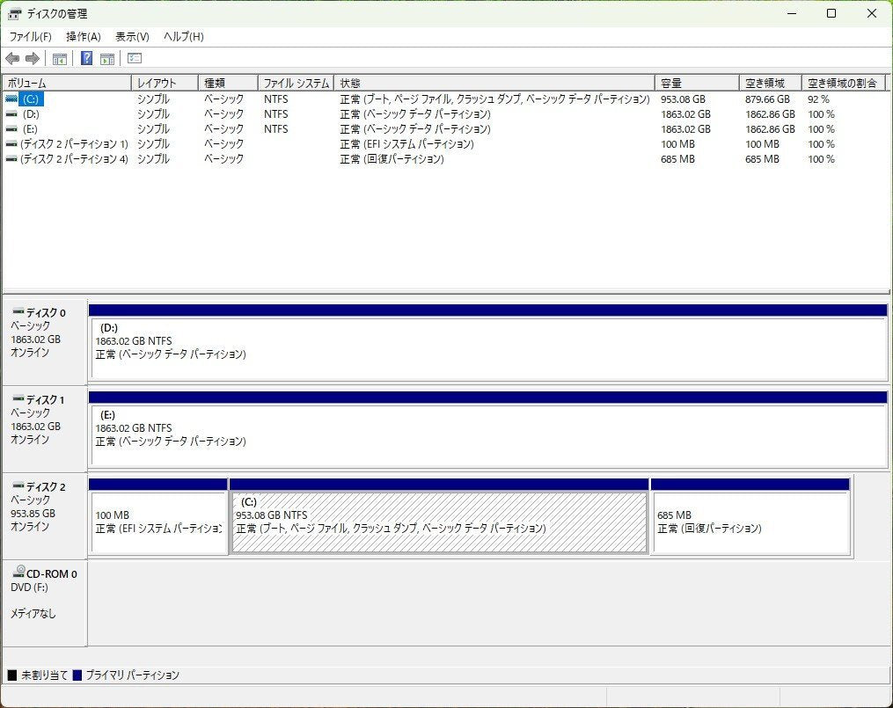Open the ヘルプ(H) menu
Viewport: 893px width, 708px height.
tap(184, 37)
